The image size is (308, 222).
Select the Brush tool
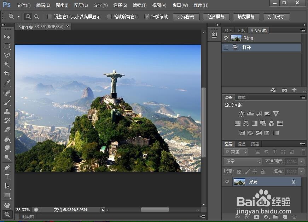[7, 102]
